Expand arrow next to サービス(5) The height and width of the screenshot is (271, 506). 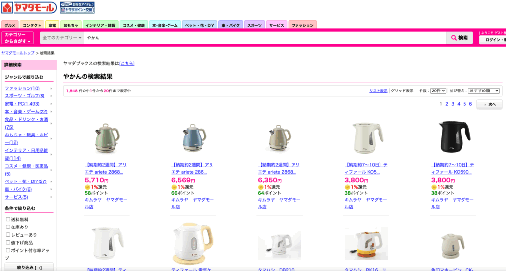pyautogui.click(x=51, y=197)
